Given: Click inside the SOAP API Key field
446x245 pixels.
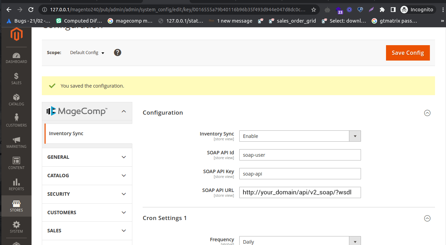Looking at the screenshot, I should click(300, 173).
